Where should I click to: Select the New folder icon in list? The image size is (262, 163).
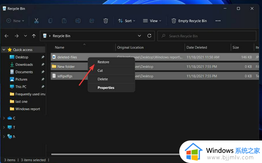point(54,66)
